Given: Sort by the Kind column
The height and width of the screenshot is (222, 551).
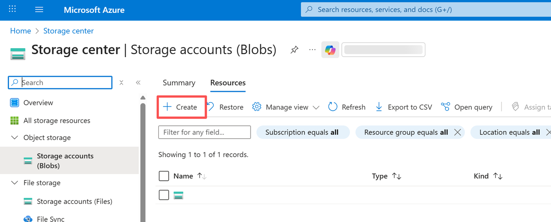Looking at the screenshot, I should click(x=488, y=176).
